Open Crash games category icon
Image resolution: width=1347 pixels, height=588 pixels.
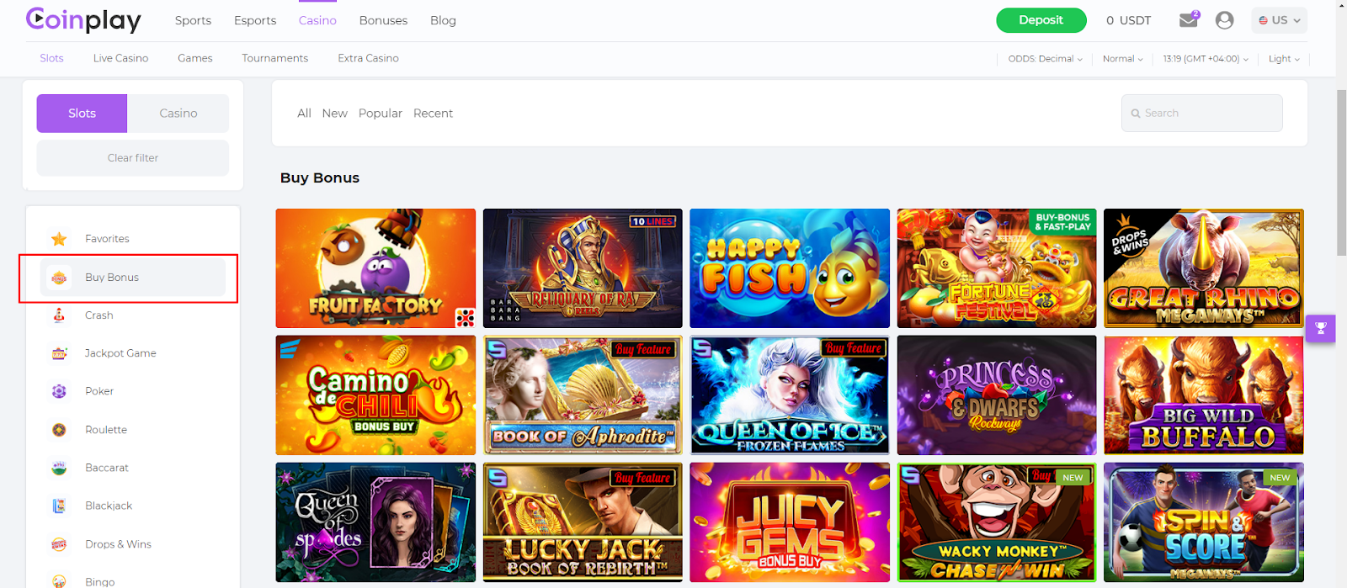tap(59, 315)
